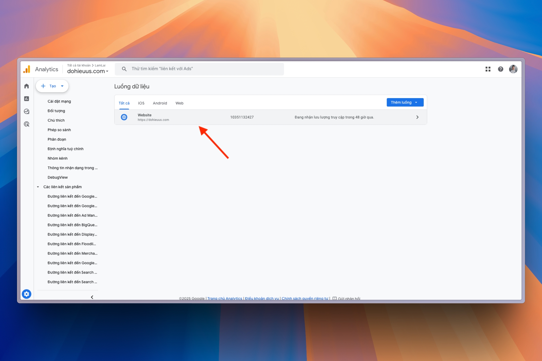This screenshot has width=542, height=361.
Task: Open the Home icon in sidebar
Action: point(27,86)
